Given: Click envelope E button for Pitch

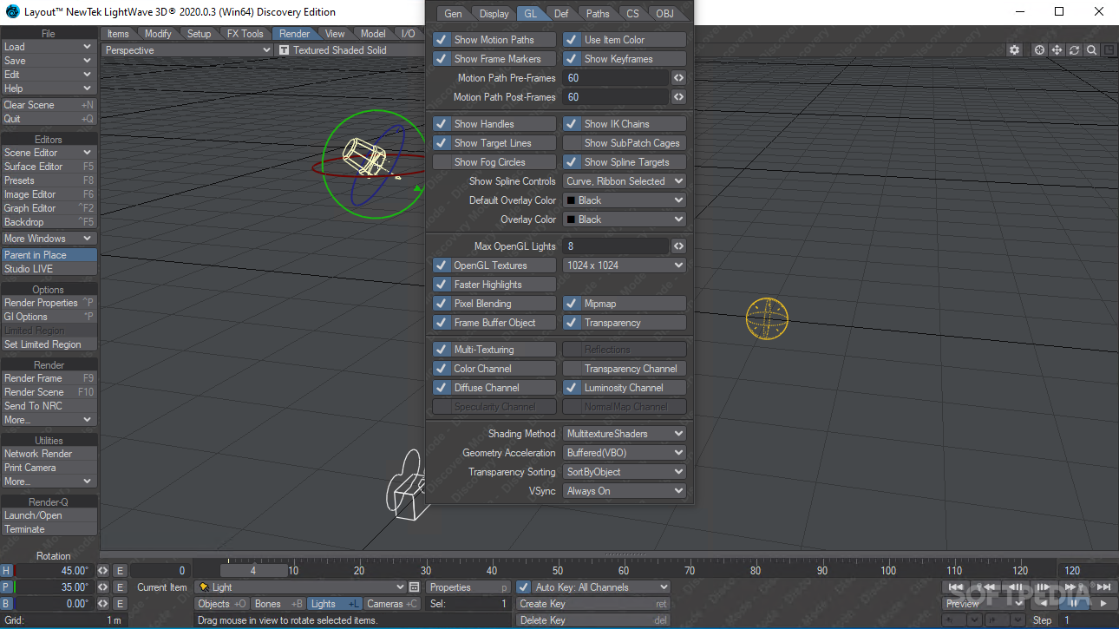Looking at the screenshot, I should pos(120,587).
